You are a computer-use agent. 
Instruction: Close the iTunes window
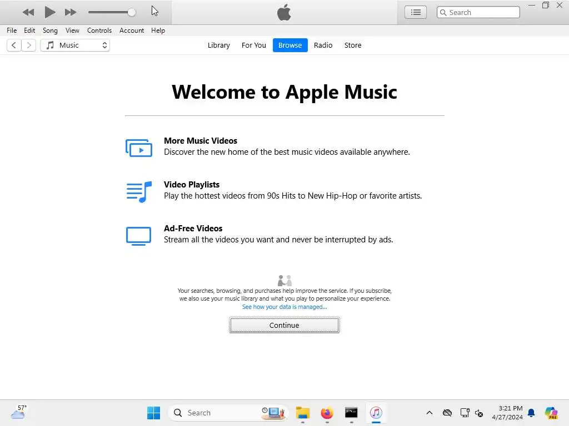pyautogui.click(x=560, y=6)
